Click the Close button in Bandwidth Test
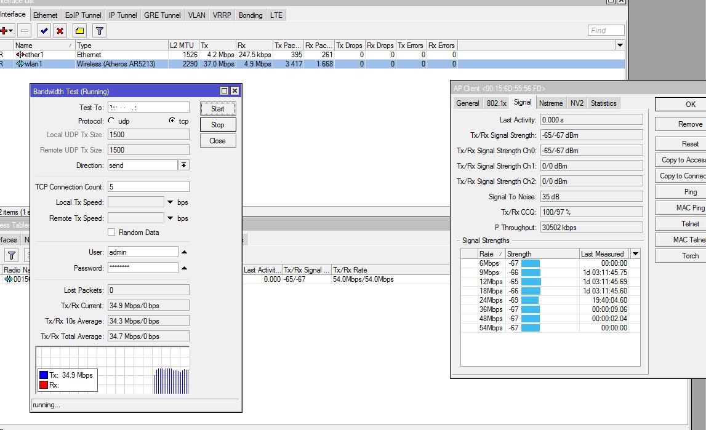This screenshot has width=706, height=430. tap(217, 141)
